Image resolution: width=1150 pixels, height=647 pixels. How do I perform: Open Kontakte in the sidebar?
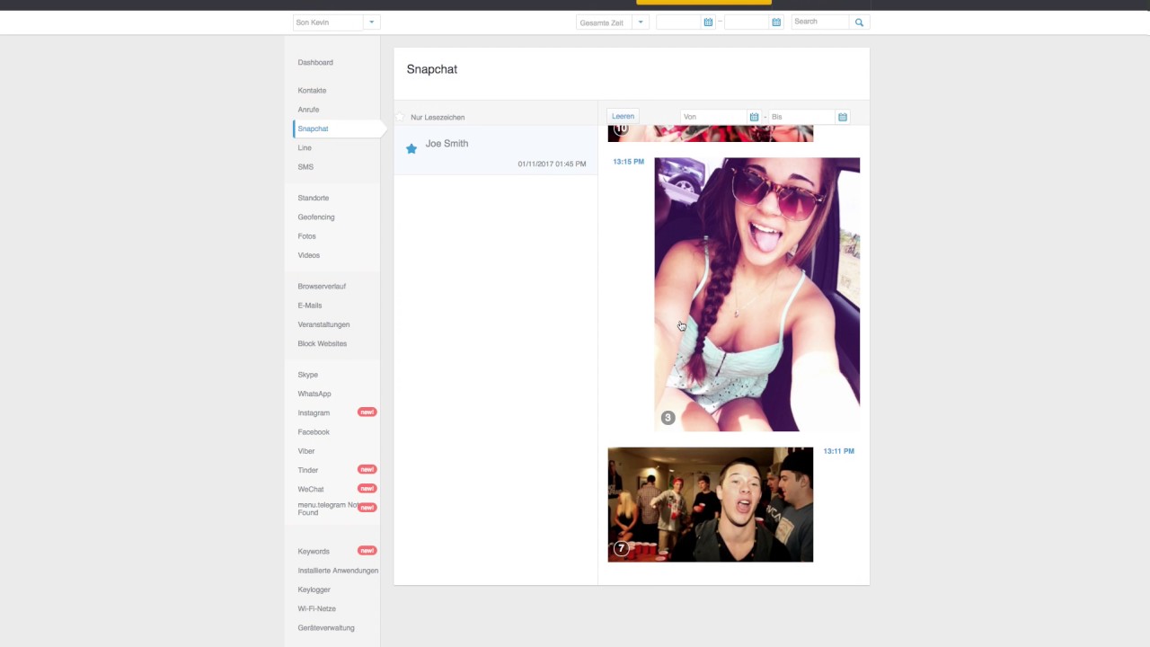pyautogui.click(x=312, y=91)
